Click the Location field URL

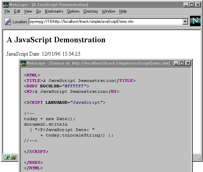click(x=106, y=21)
